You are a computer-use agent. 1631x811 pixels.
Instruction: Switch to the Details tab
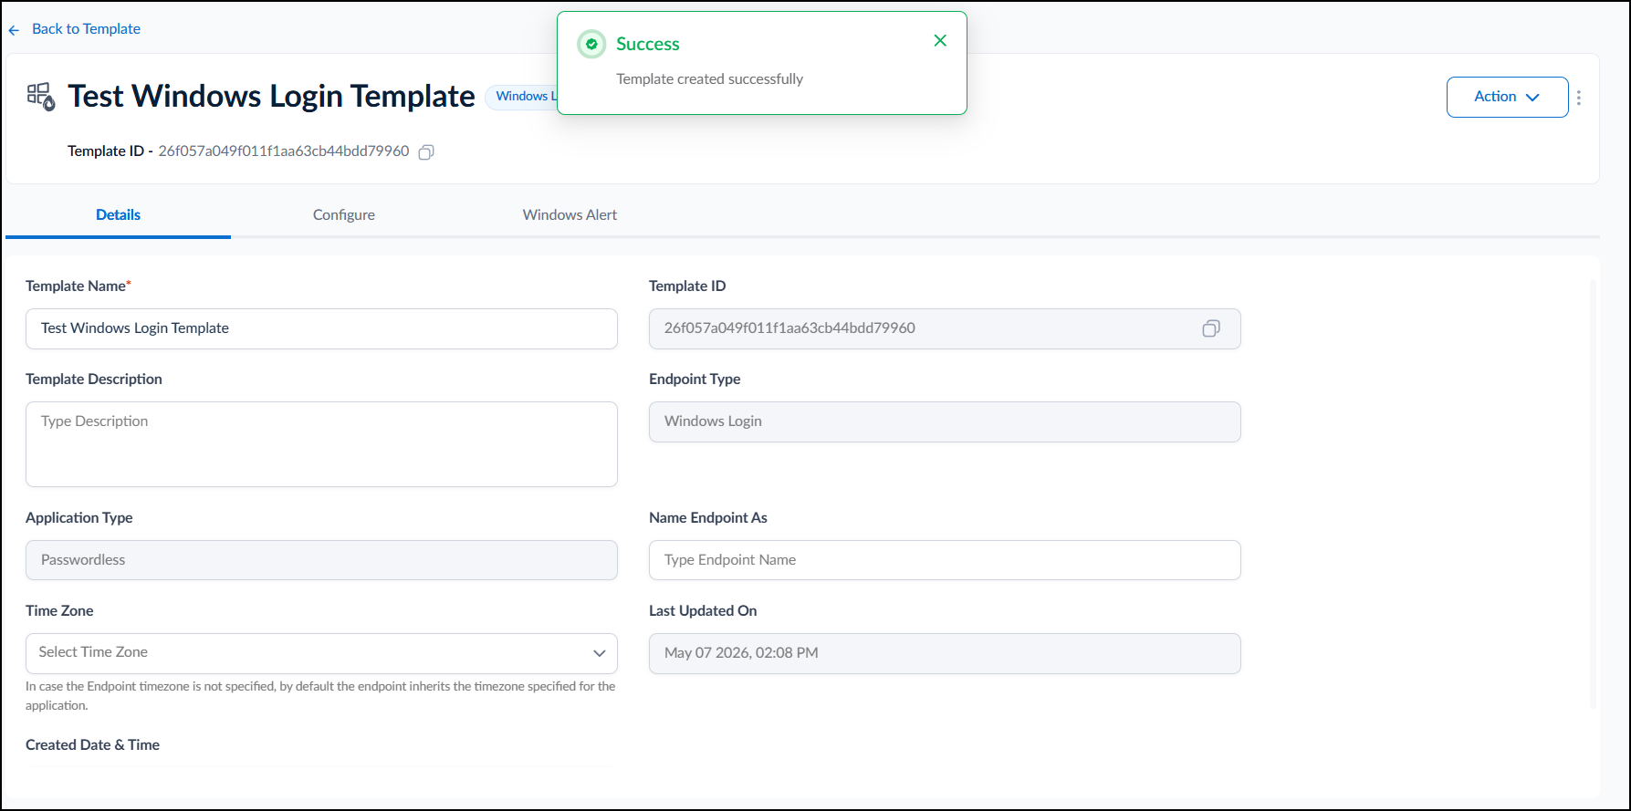[118, 215]
